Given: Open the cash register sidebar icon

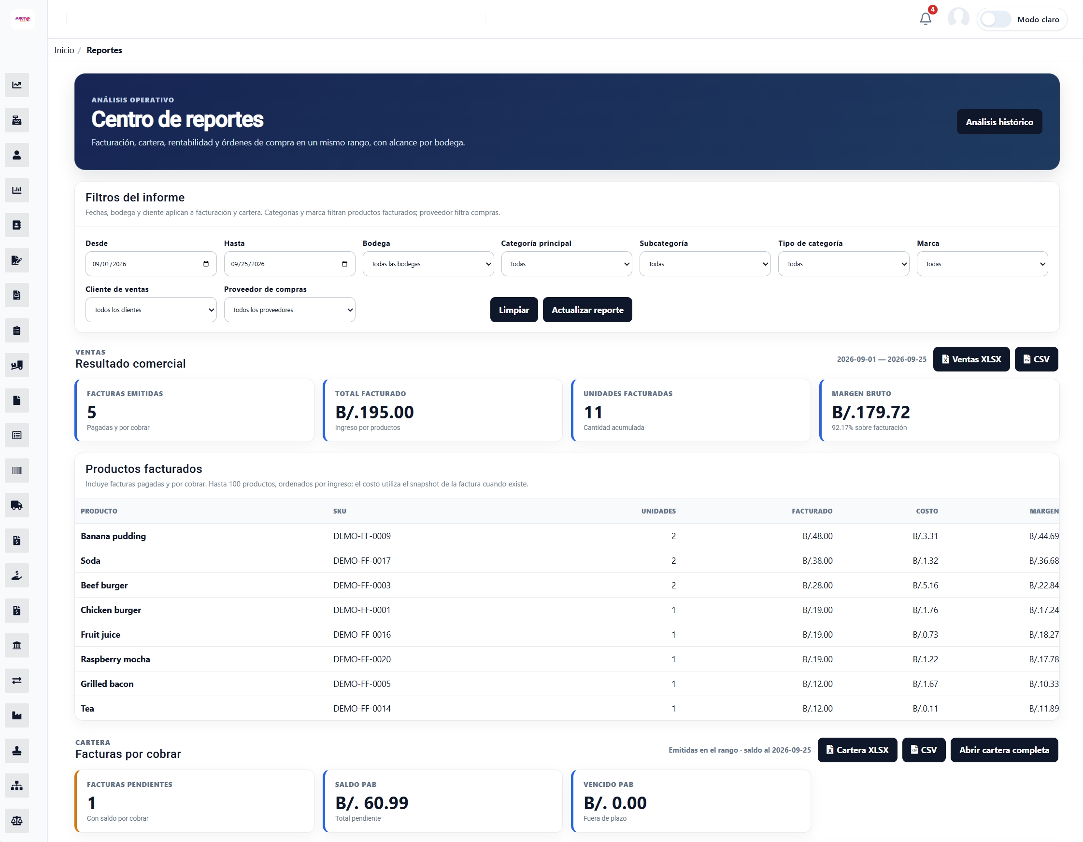Looking at the screenshot, I should tap(17, 120).
